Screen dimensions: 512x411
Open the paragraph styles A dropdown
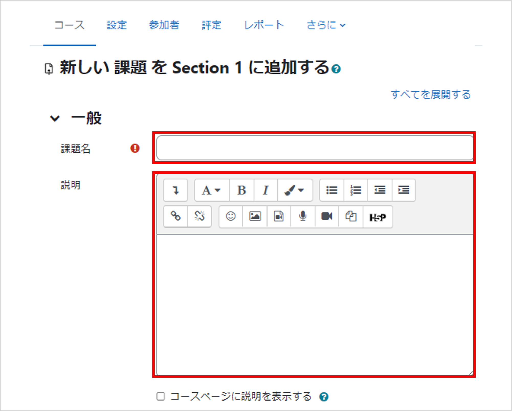pos(212,190)
